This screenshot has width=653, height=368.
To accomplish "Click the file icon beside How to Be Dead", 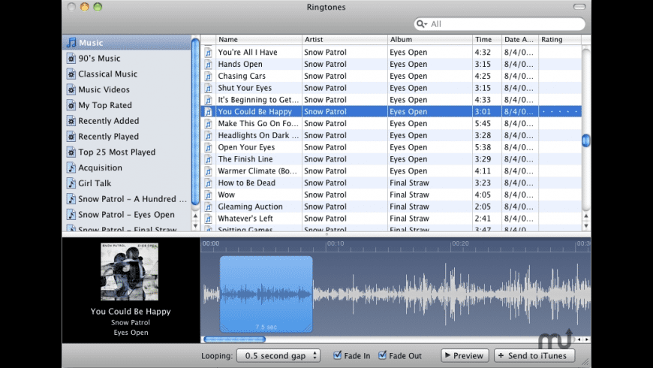I will click(x=208, y=183).
